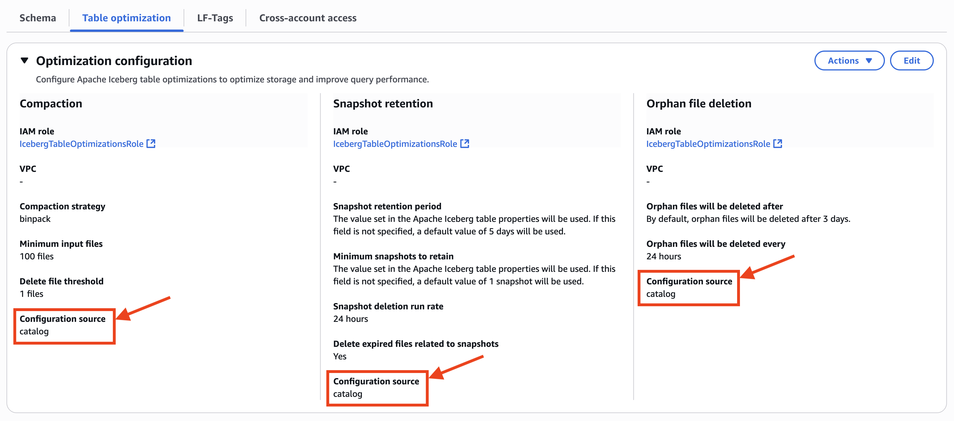Screen dimensions: 954x421
Task: Click the Optimization configuration heading
Action: (114, 61)
